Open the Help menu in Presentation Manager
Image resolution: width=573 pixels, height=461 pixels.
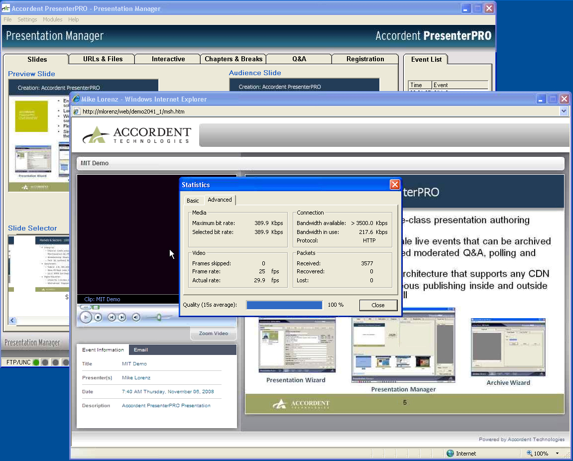[74, 19]
